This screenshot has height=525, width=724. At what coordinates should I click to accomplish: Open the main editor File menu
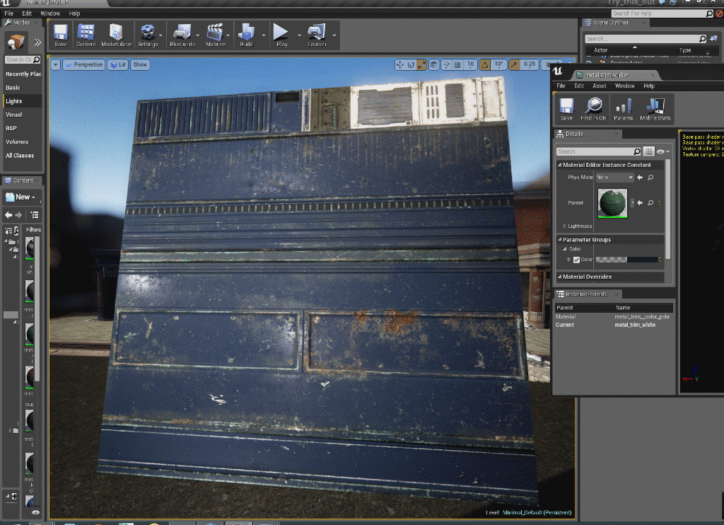[x=8, y=13]
